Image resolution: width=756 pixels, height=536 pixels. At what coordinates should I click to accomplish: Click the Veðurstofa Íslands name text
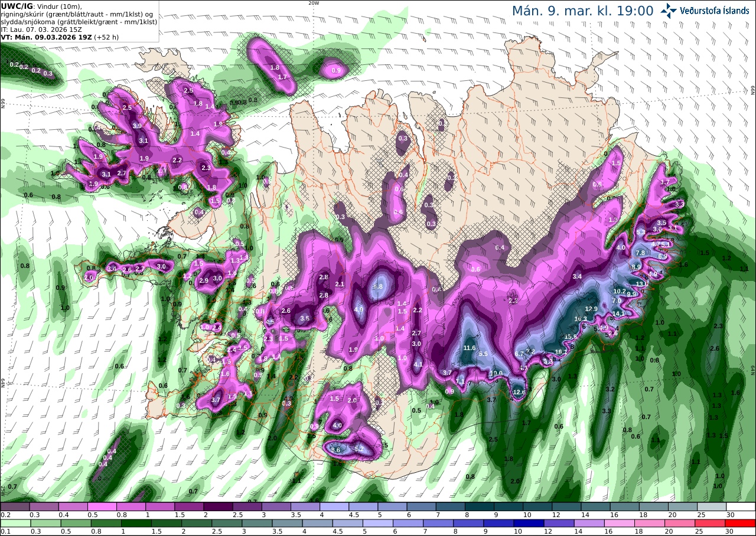coord(715,10)
